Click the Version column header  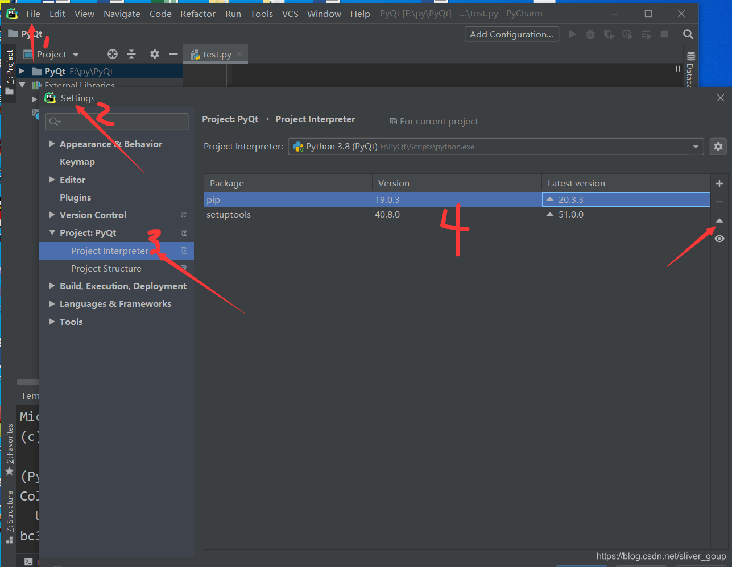[457, 183]
